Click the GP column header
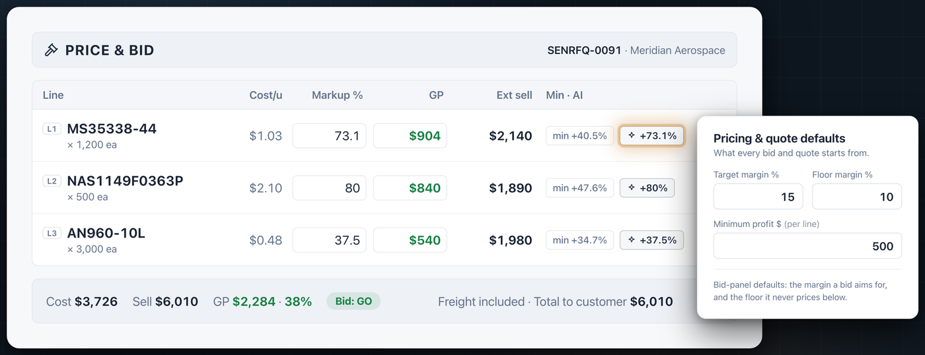 pyautogui.click(x=436, y=95)
